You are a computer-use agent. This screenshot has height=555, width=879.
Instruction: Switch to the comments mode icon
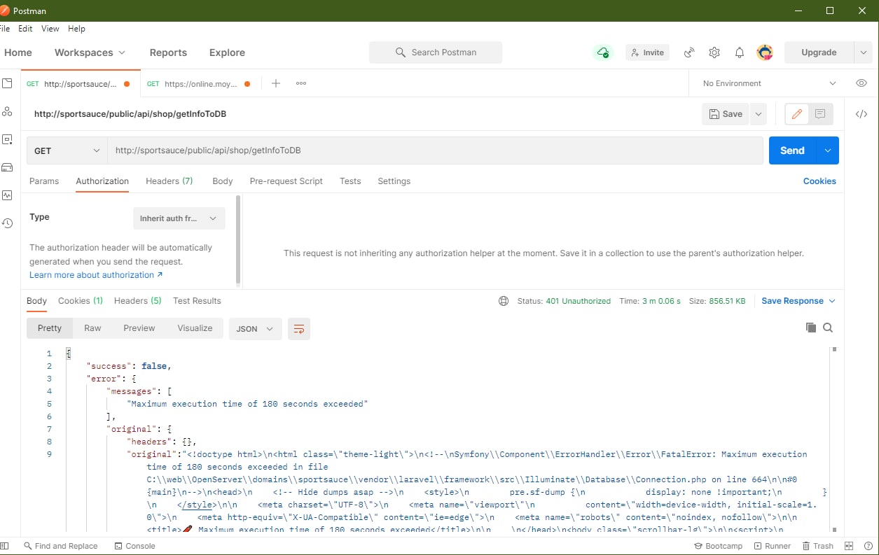821,114
